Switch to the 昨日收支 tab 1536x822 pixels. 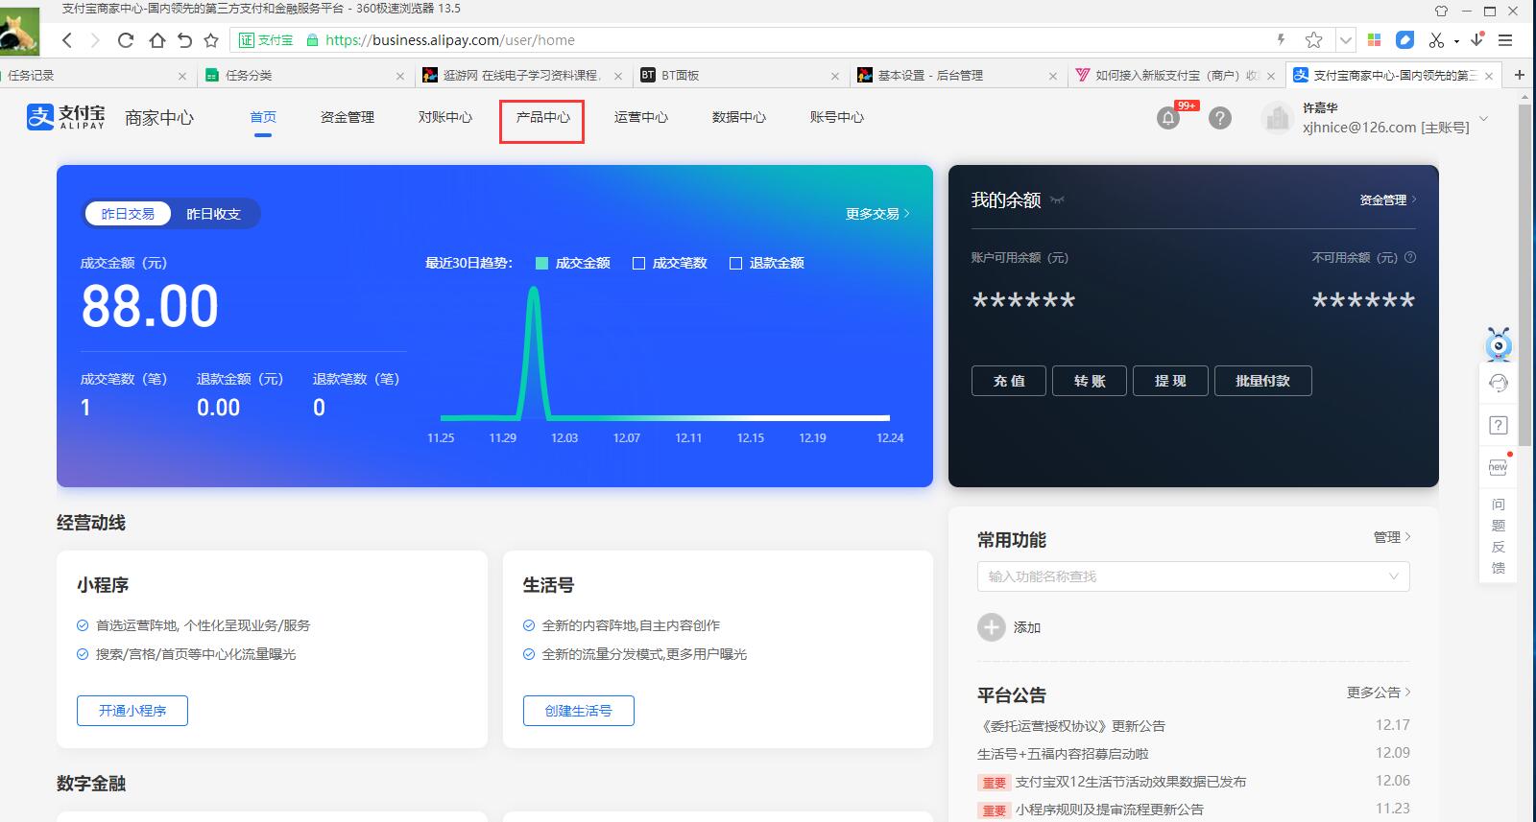coord(213,214)
